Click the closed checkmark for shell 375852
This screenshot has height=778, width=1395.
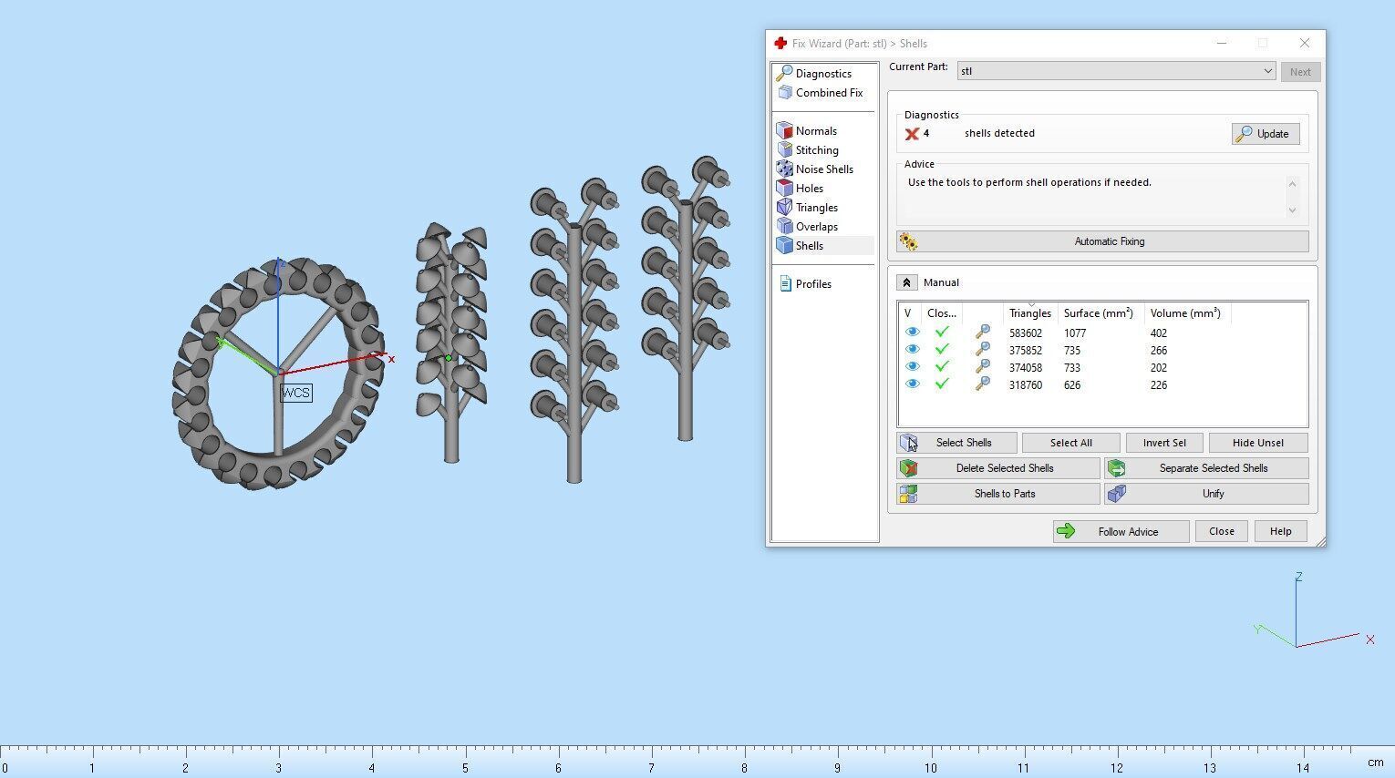pos(942,350)
